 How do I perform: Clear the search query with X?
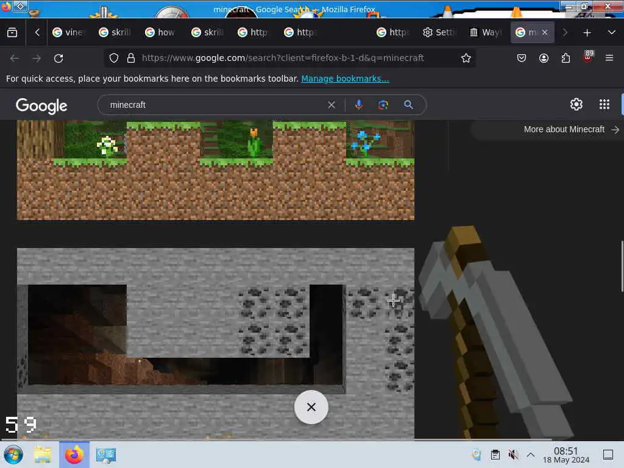(331, 105)
